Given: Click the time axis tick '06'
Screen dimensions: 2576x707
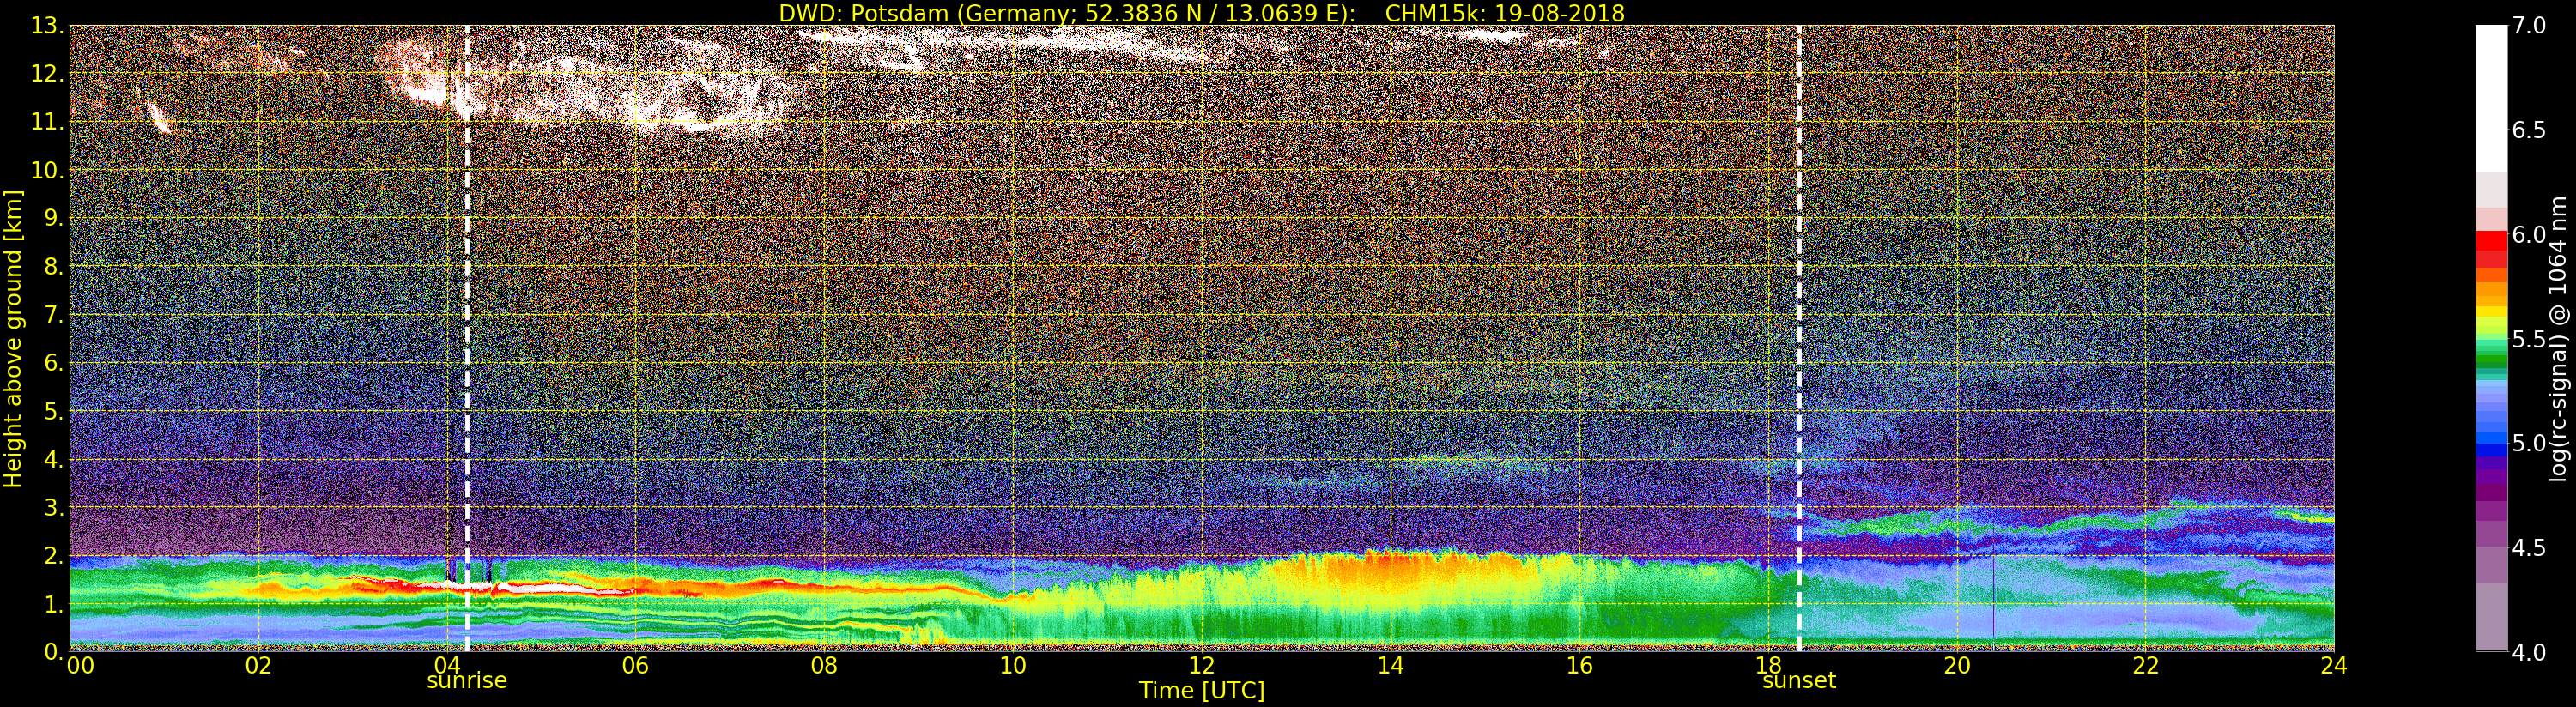Looking at the screenshot, I should click(635, 665).
